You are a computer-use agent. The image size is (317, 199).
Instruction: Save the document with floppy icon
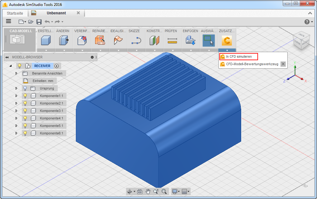click(x=39, y=22)
